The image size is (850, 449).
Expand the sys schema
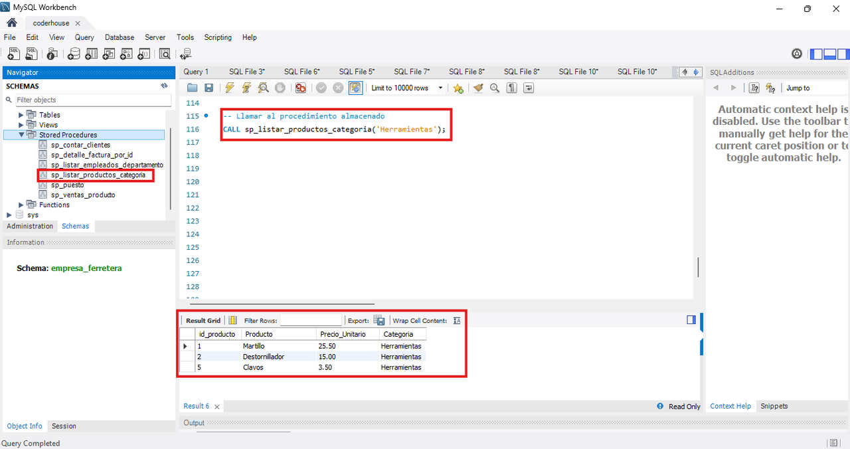pos(9,215)
